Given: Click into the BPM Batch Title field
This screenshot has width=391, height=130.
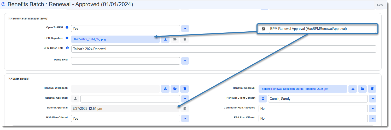Looking at the screenshot, I should pyautogui.click(x=223, y=49).
